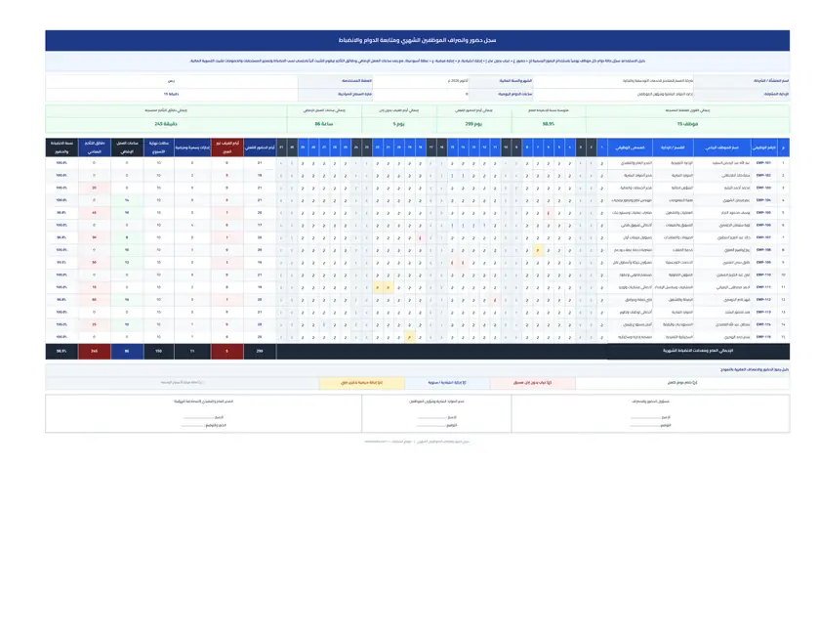Click the 'أكتوبر 2026 م' month value field

coord(421,81)
